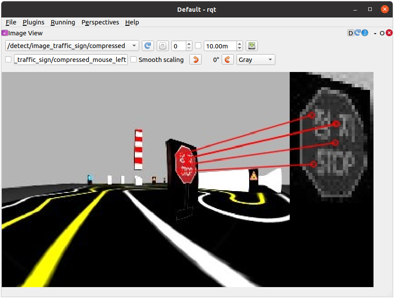Close the Image View plugin panel

point(389,33)
